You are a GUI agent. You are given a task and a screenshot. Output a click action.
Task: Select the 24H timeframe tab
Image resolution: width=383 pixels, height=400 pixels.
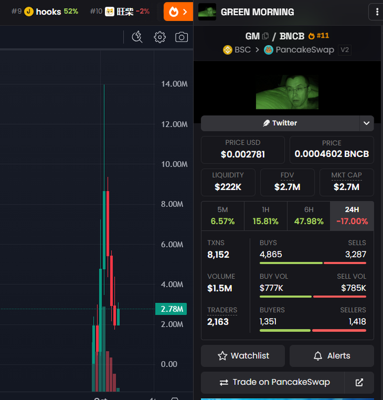352,216
